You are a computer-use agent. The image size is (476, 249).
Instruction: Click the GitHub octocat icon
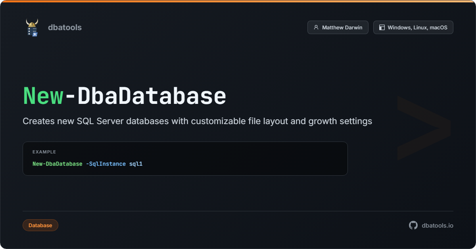pos(413,225)
